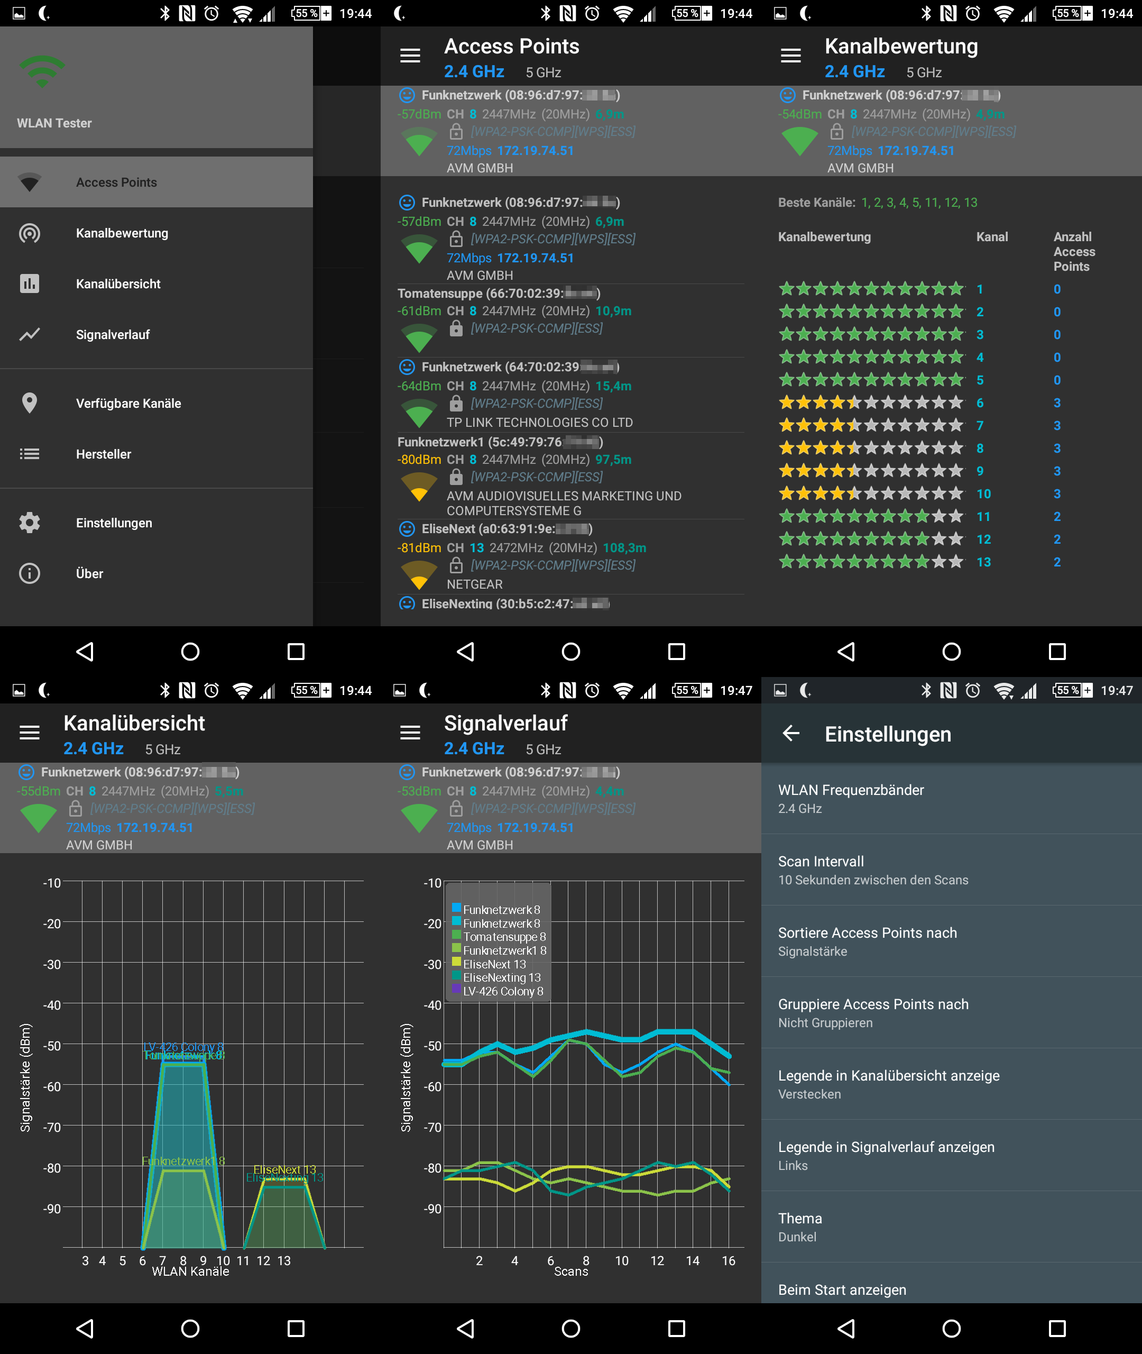Tap location pin icon for Verfügbare Kanäle
1142x1354 pixels.
click(29, 403)
